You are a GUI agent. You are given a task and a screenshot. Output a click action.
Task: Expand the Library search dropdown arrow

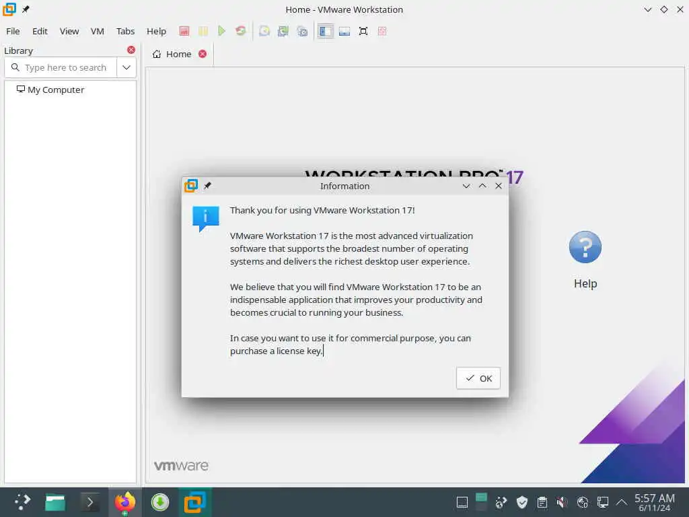tap(126, 68)
